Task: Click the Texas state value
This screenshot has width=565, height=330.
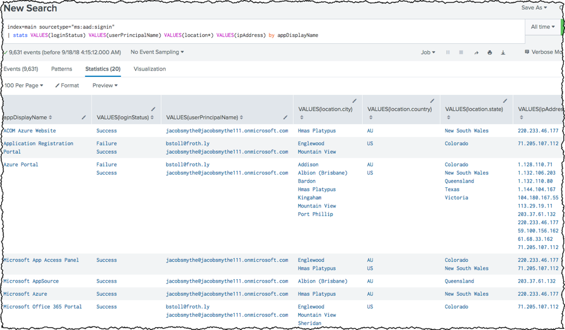Action: [x=452, y=190]
